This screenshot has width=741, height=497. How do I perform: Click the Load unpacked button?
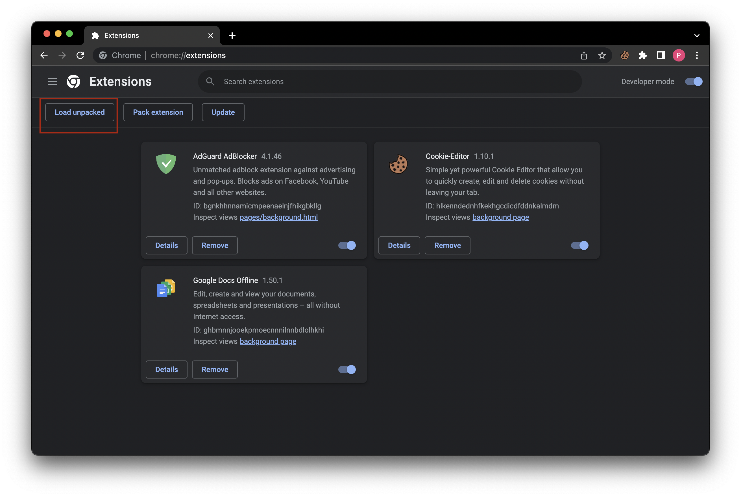click(80, 112)
